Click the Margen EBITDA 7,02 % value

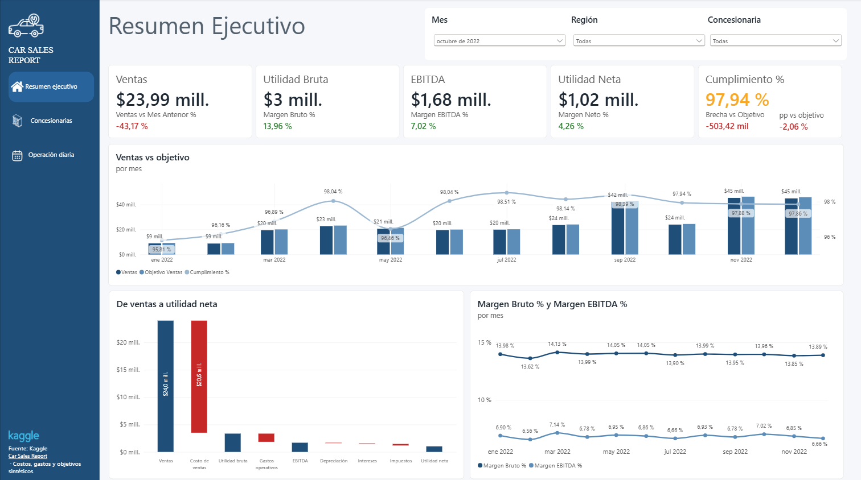coord(424,126)
